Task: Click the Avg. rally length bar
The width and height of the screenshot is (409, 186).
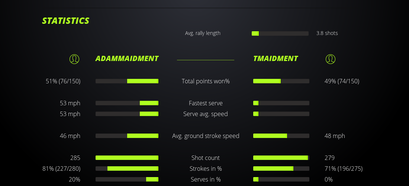Action: click(280, 33)
